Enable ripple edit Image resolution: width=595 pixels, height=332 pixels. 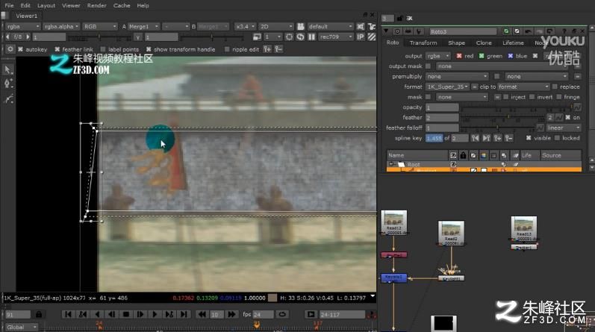(x=227, y=49)
